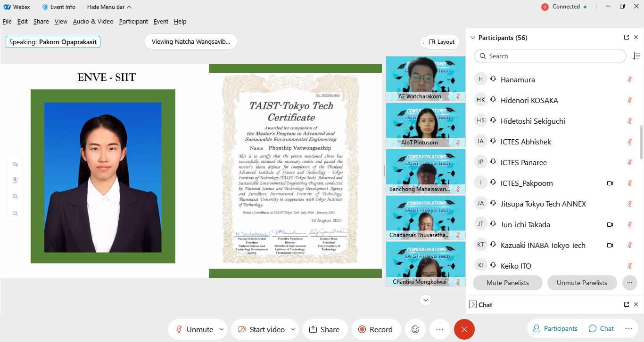Open the reactions smiley icon

(x=415, y=329)
